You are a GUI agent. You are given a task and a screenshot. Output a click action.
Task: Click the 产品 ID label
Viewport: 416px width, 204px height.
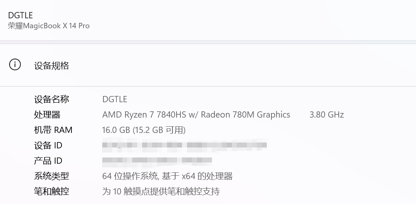[48, 161]
